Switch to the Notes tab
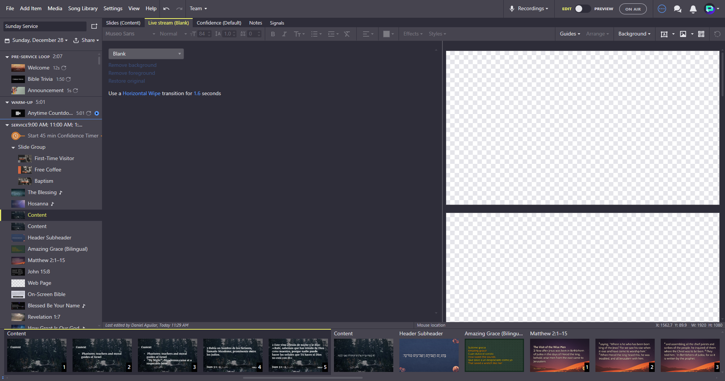The image size is (725, 381). click(256, 23)
